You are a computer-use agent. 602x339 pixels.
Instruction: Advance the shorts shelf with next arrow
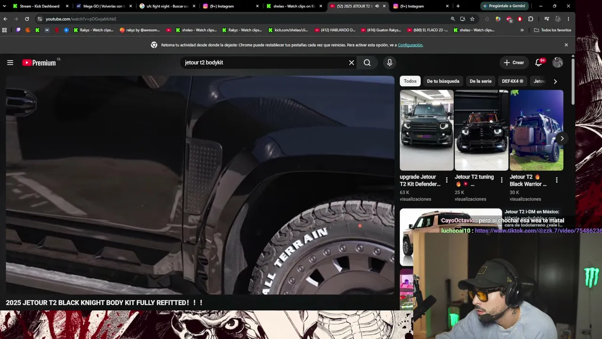tap(562, 138)
